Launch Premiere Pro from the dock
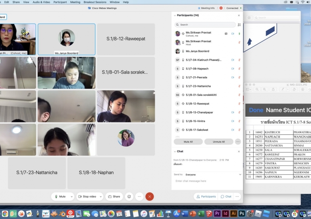311x219 pixels. point(217,214)
